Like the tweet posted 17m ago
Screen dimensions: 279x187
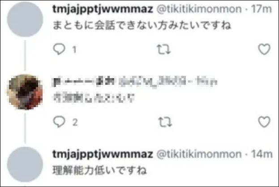[x=264, y=49]
